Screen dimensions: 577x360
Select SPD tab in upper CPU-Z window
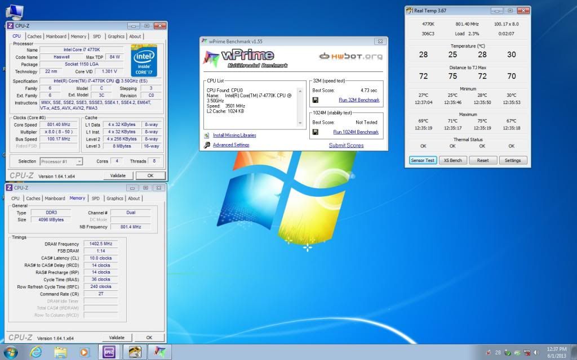(97, 37)
